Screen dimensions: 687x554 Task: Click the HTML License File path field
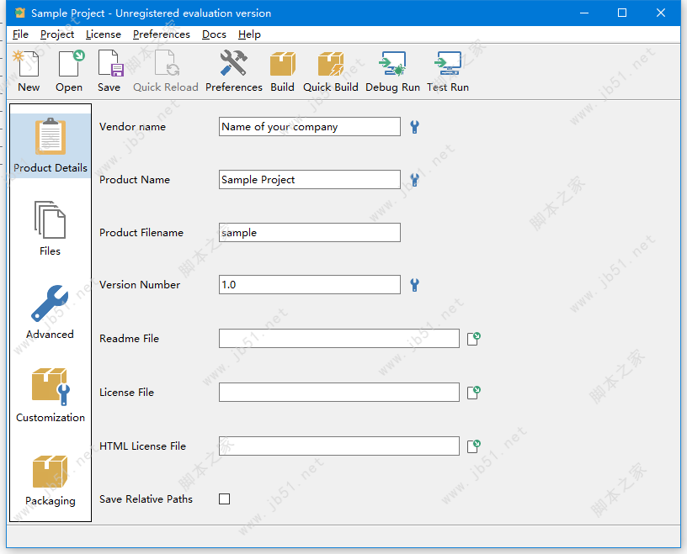pos(339,446)
